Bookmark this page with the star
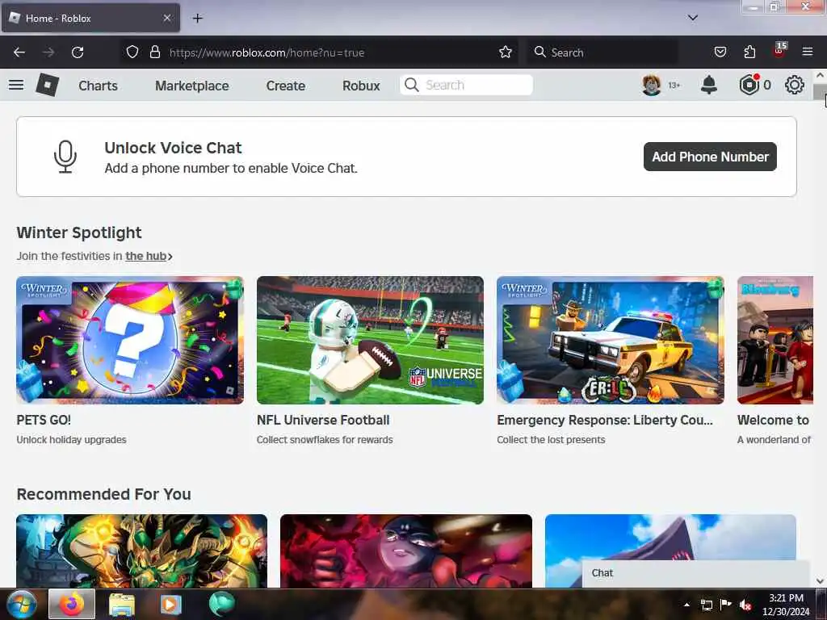 (506, 52)
